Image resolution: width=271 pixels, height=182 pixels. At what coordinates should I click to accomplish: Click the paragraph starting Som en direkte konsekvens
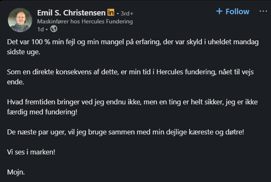[x=130, y=77]
